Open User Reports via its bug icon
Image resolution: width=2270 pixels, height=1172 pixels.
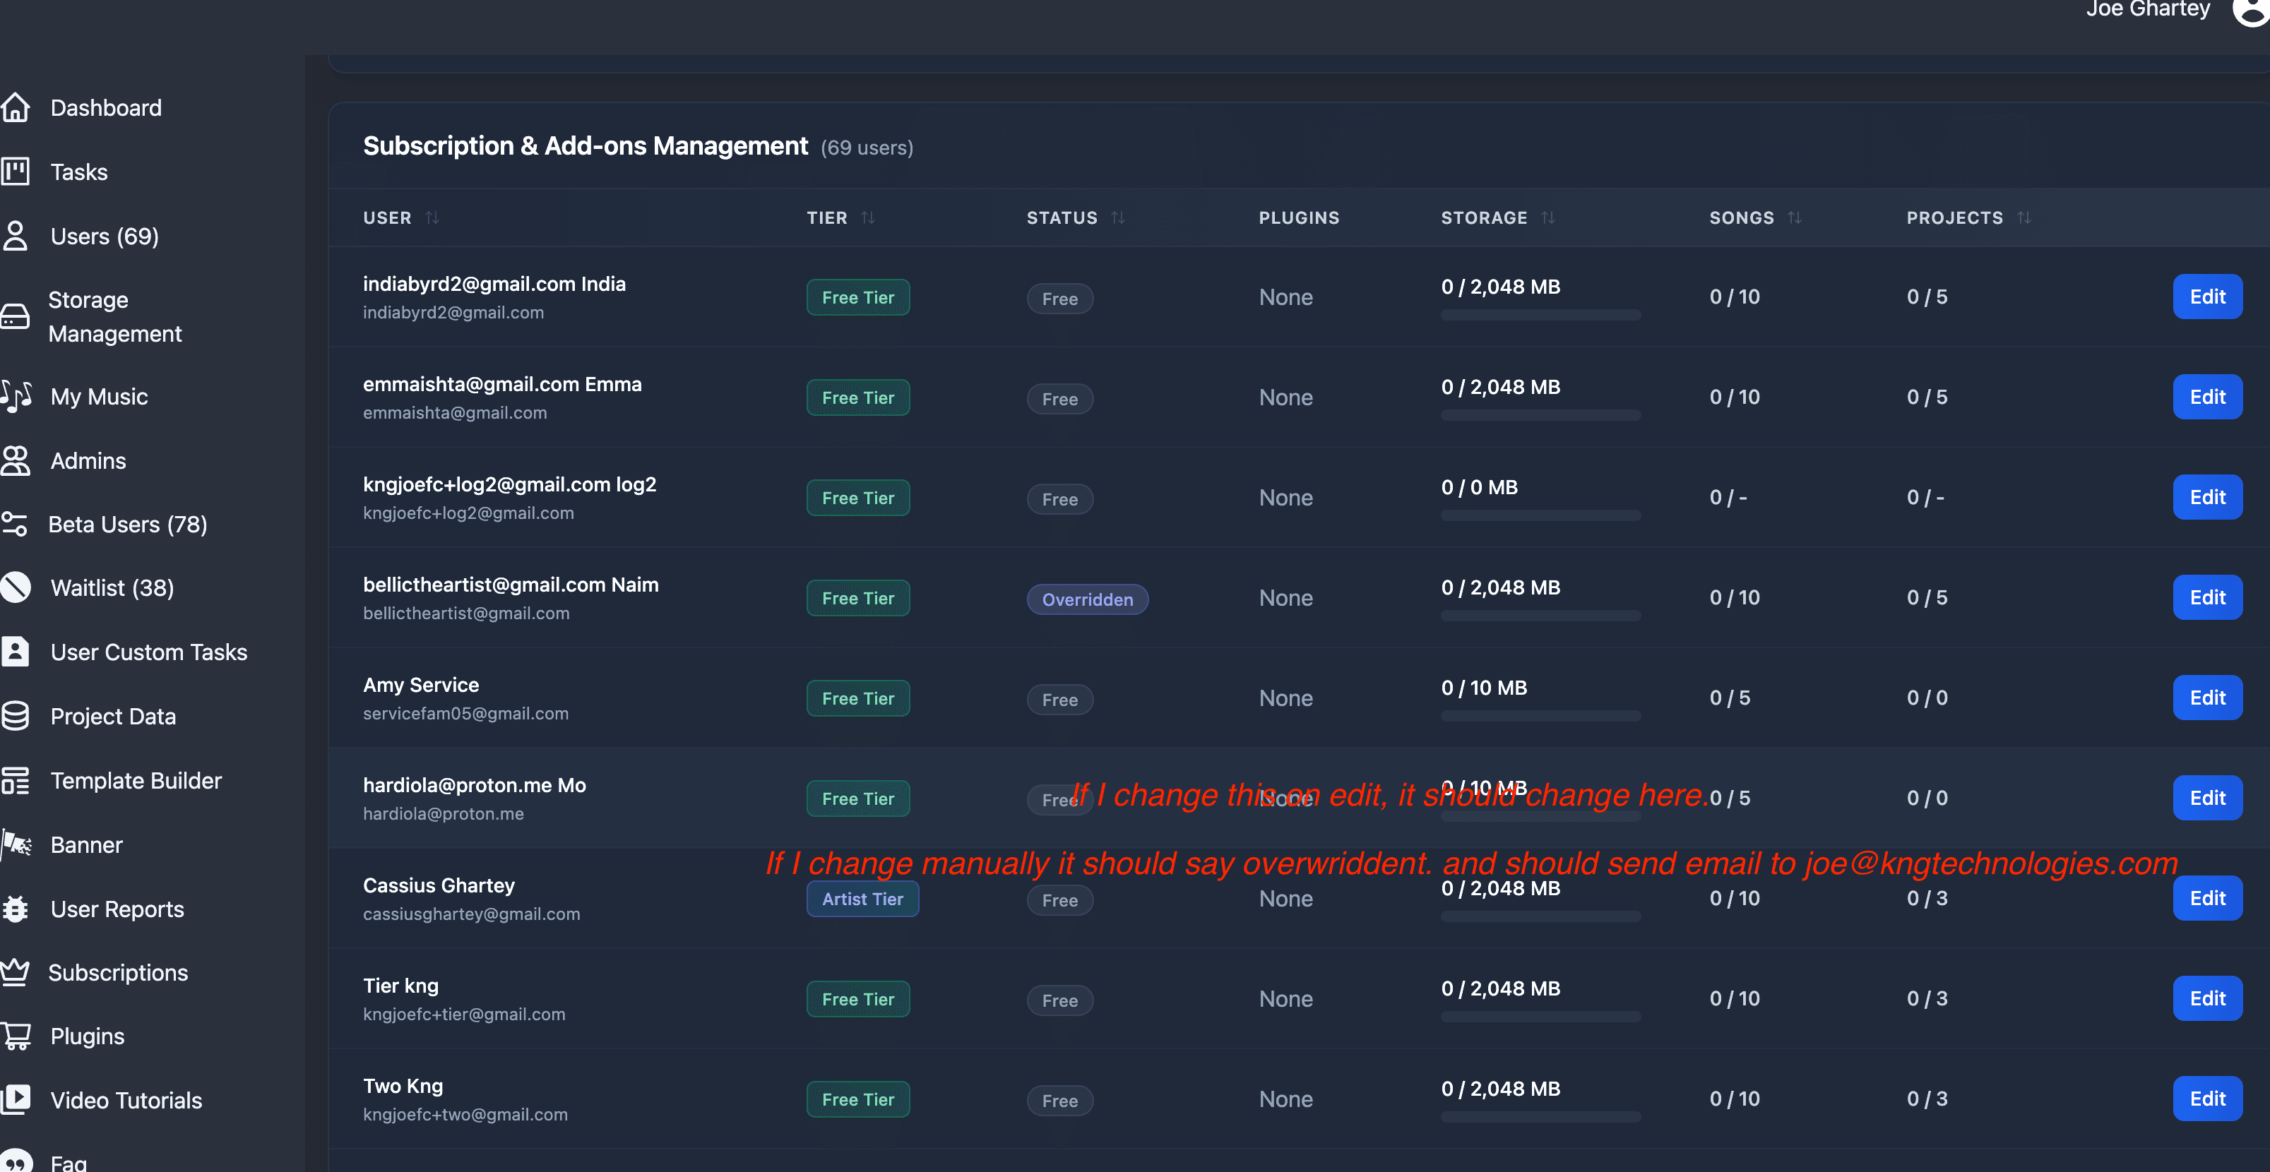16,909
